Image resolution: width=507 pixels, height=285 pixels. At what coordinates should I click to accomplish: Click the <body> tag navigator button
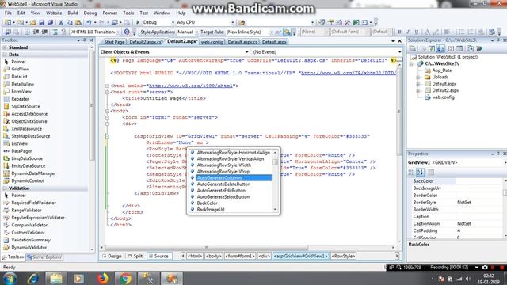213,256
